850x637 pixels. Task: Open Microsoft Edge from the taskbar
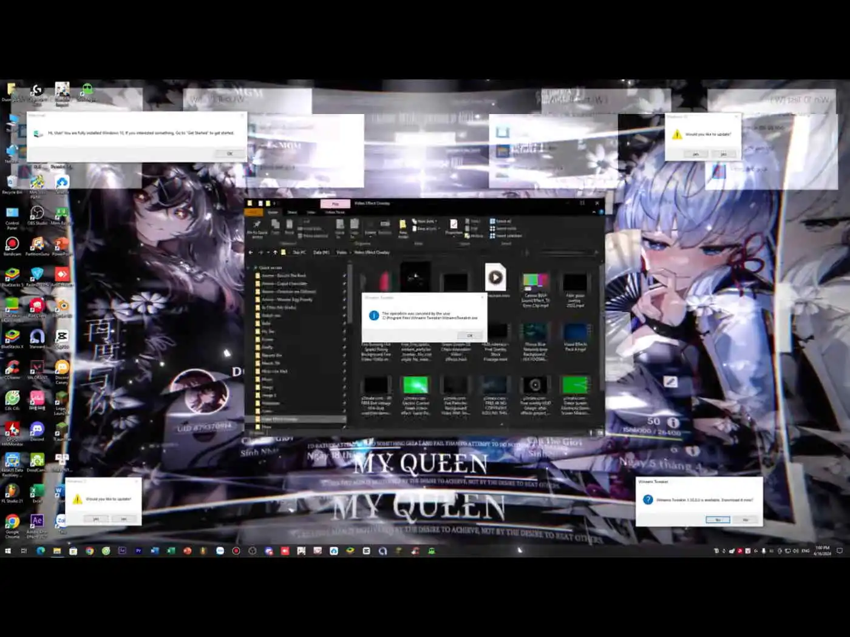(x=41, y=551)
